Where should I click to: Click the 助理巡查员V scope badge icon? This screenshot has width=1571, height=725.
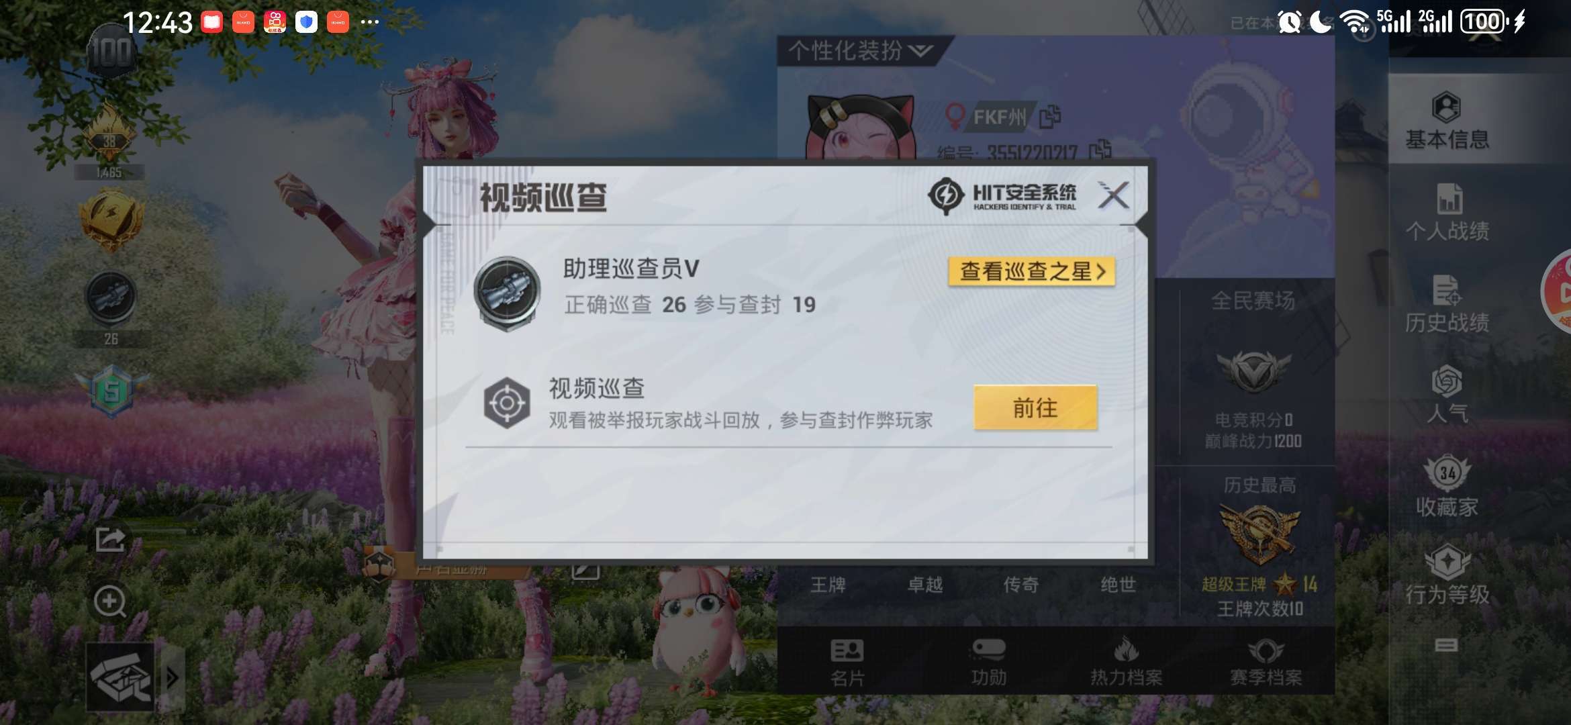point(507,293)
